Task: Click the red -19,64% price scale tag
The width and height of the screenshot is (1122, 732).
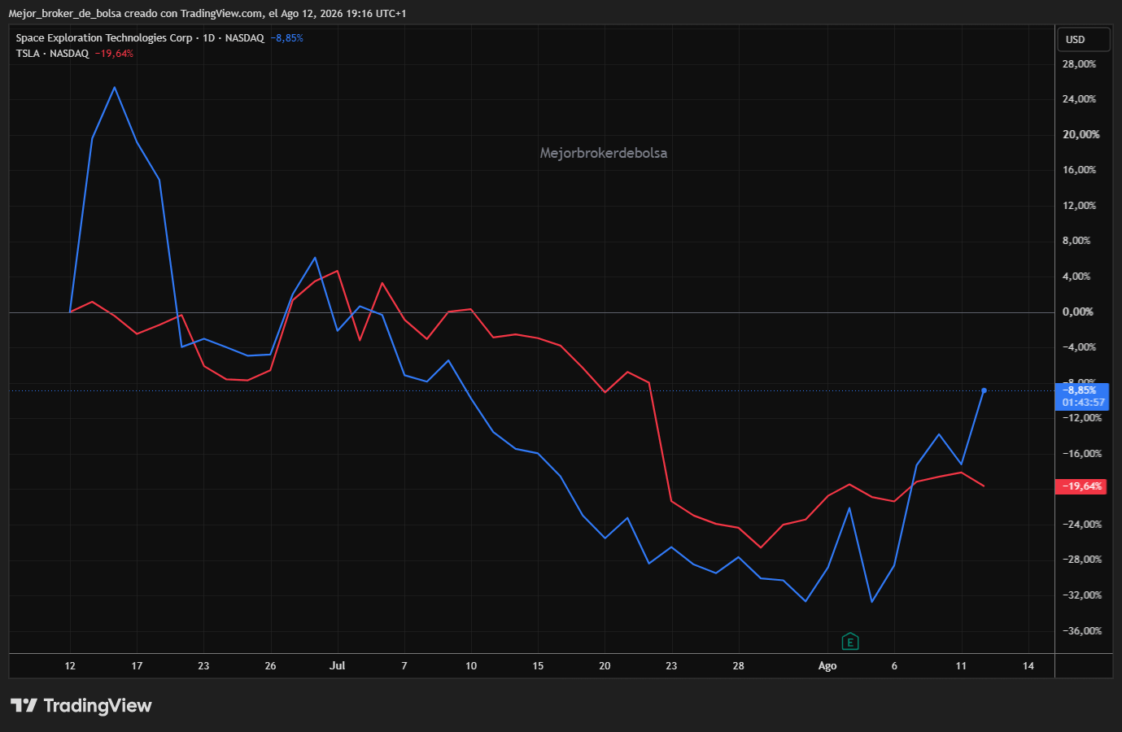Action: coord(1081,486)
